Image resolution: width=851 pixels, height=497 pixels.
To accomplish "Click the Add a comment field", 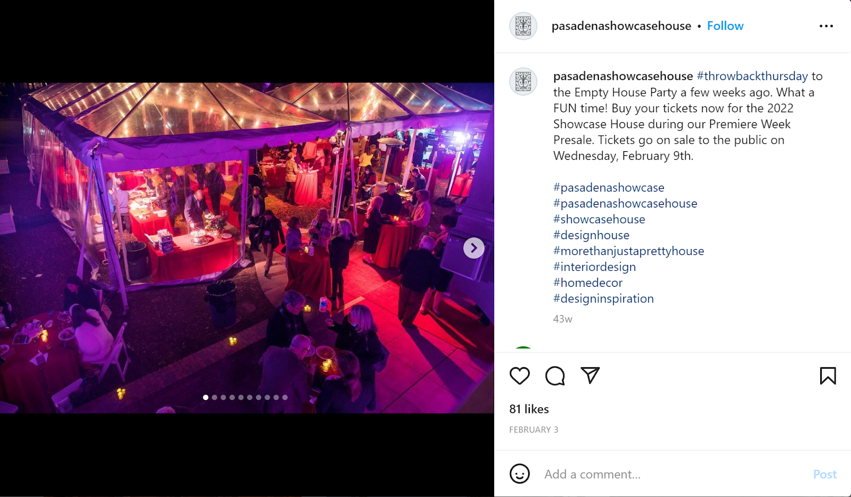I will point(673,474).
